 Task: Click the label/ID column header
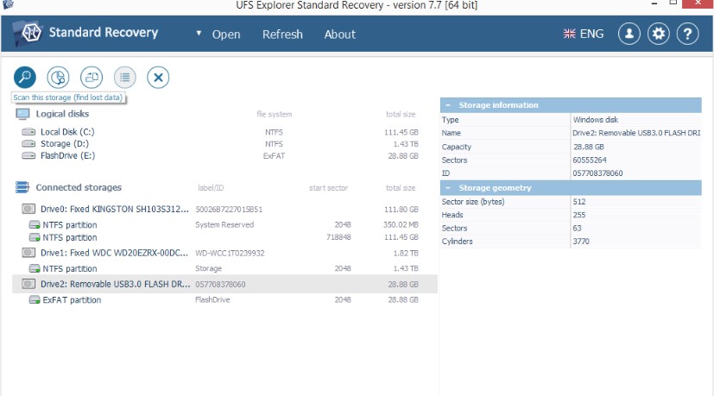click(x=211, y=188)
